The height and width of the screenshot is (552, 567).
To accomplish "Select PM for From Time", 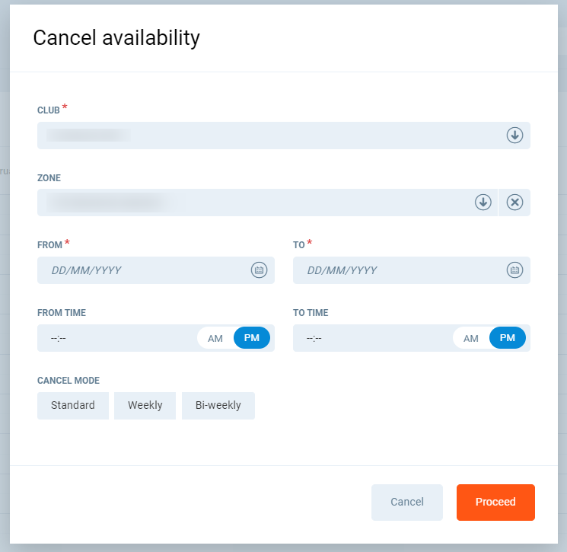I will (252, 338).
